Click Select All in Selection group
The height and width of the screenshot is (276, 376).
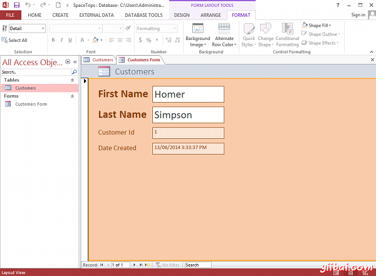coord(14,40)
